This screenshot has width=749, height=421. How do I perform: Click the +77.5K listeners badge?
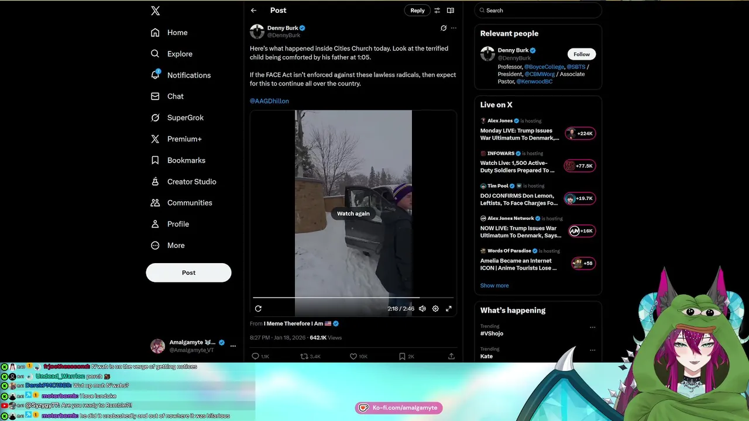[x=579, y=166]
